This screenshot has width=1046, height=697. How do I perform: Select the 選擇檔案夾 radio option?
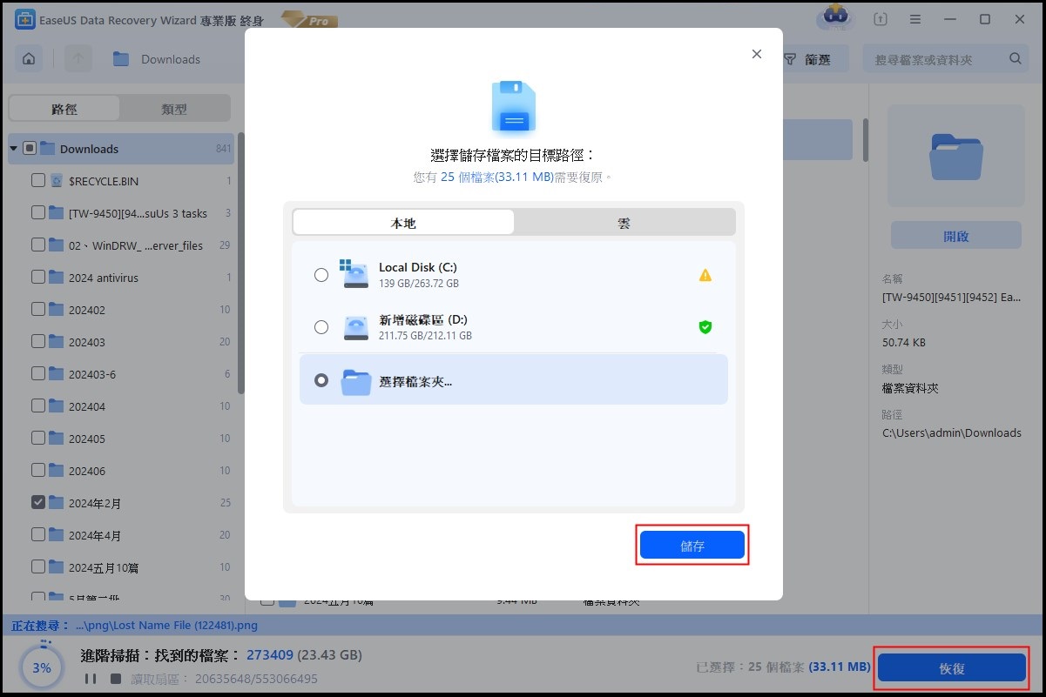[x=321, y=380]
